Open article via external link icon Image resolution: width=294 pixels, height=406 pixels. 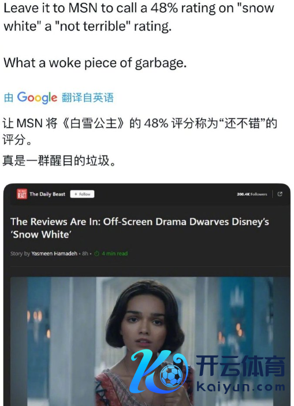(x=280, y=194)
